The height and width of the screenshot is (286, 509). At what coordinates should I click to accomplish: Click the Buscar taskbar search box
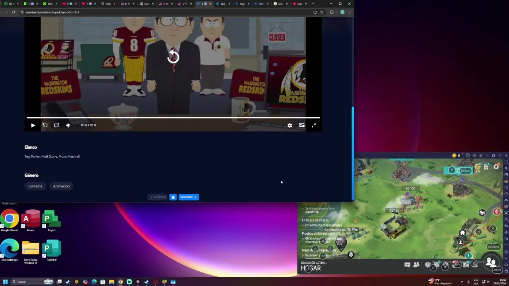(33, 282)
